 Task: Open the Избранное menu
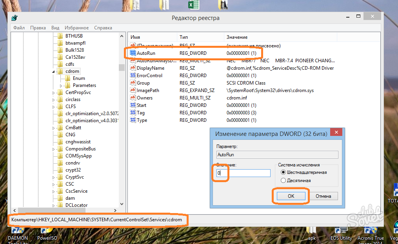click(77, 28)
